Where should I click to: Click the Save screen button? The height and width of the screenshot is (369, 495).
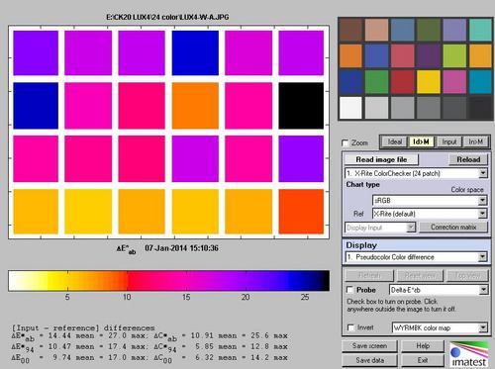pos(369,346)
